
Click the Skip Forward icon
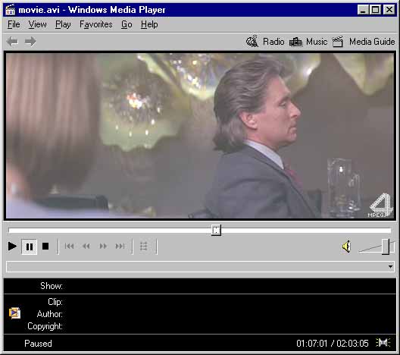(120, 247)
